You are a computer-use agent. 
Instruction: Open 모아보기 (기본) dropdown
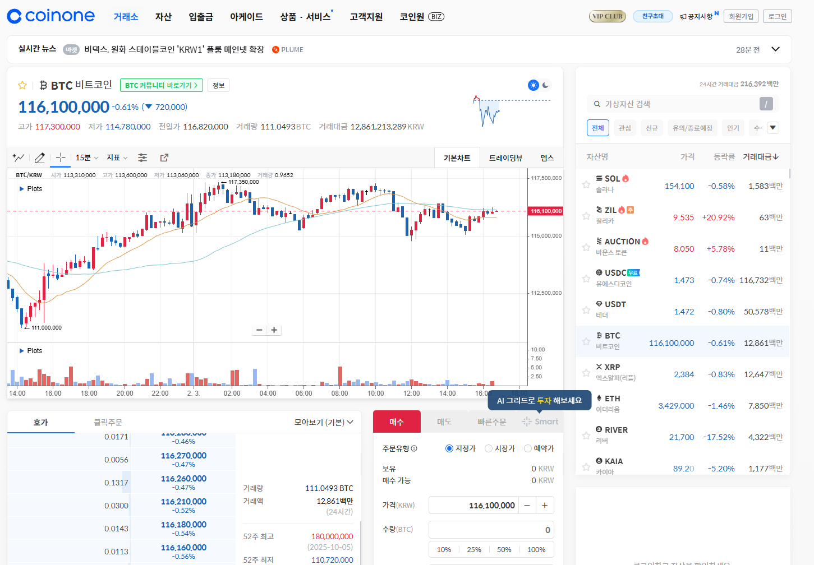coord(324,422)
